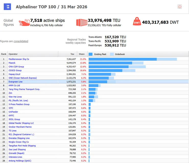Sort by the Share column header
The height and width of the screenshot is (163, 189).
pyautogui.click(x=82, y=54)
